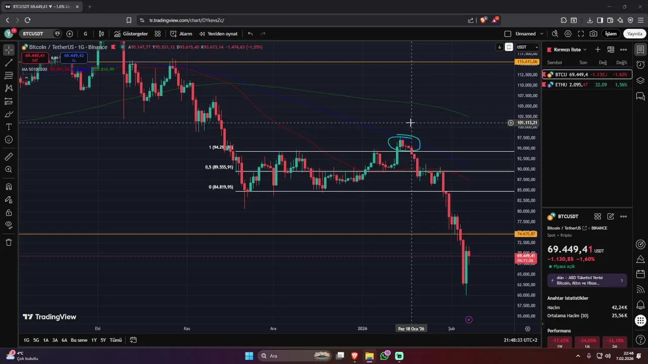Toggle auto-fit price scale button
The height and width of the screenshot is (364, 648).
point(509,47)
